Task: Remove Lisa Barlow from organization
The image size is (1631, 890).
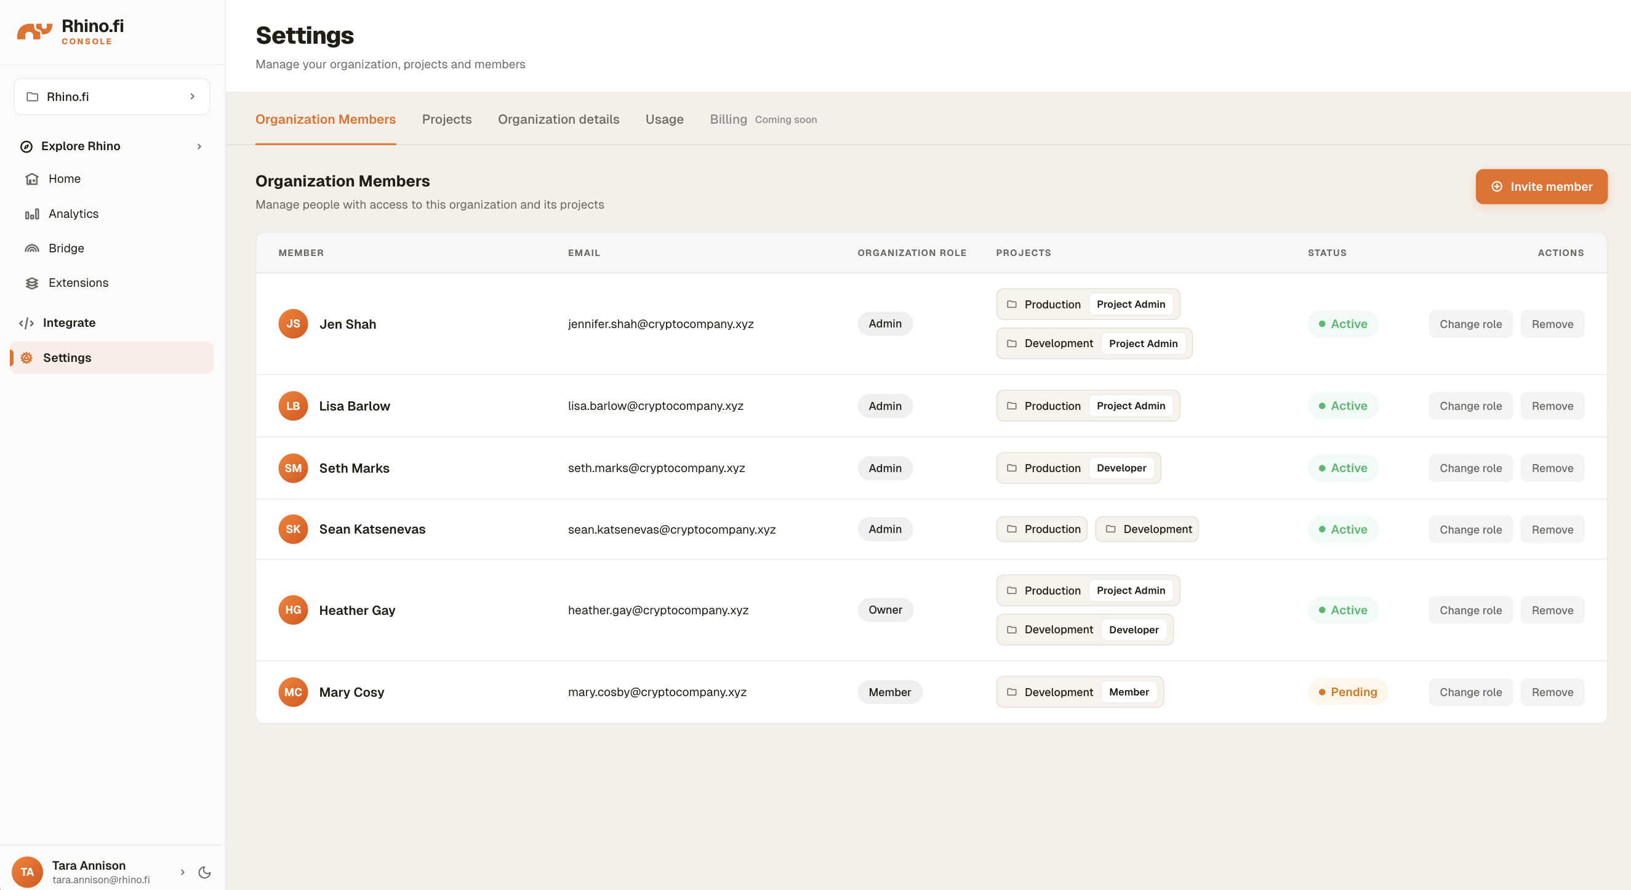Action: point(1552,406)
